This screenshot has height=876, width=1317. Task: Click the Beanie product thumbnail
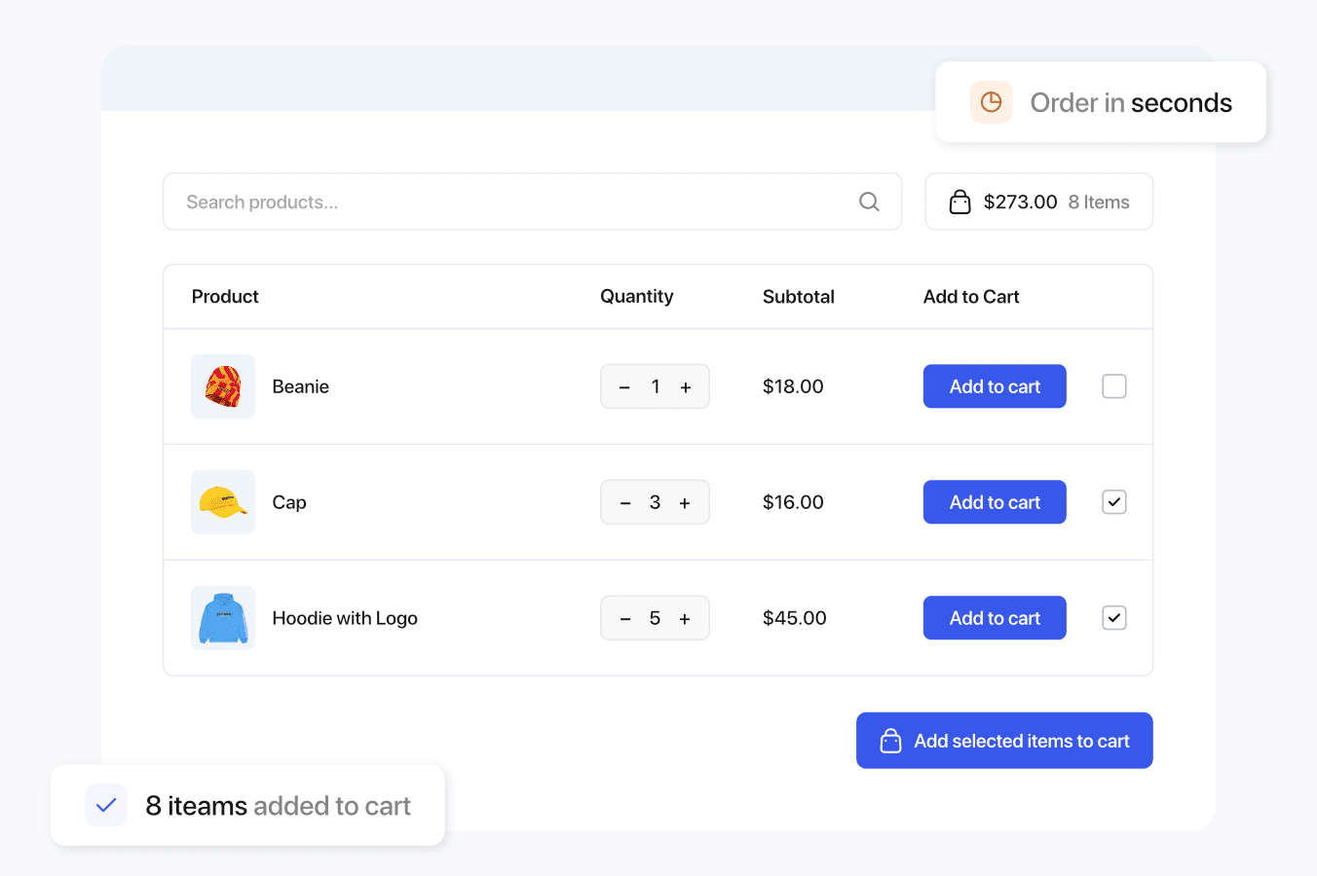223,386
